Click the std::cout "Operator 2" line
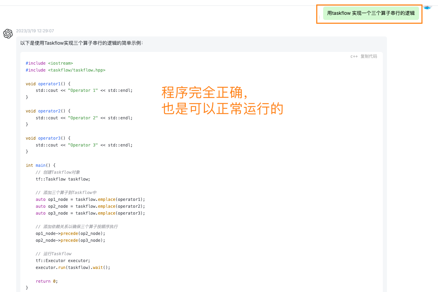The height and width of the screenshot is (292, 438). point(84,118)
